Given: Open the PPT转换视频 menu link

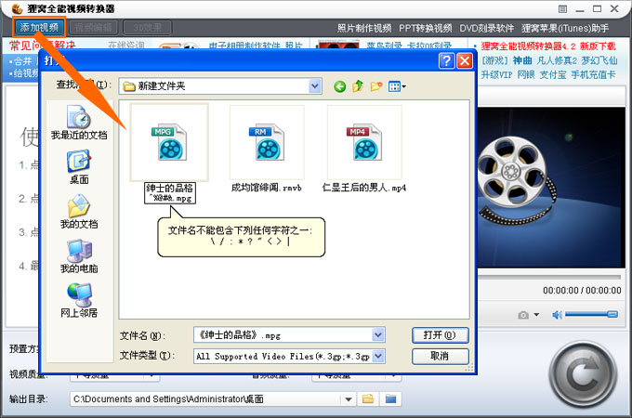Looking at the screenshot, I should [x=426, y=28].
